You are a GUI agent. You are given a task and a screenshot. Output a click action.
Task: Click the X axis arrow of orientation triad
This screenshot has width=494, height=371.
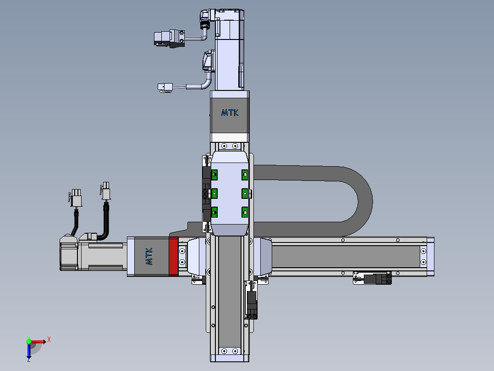[x=38, y=342]
